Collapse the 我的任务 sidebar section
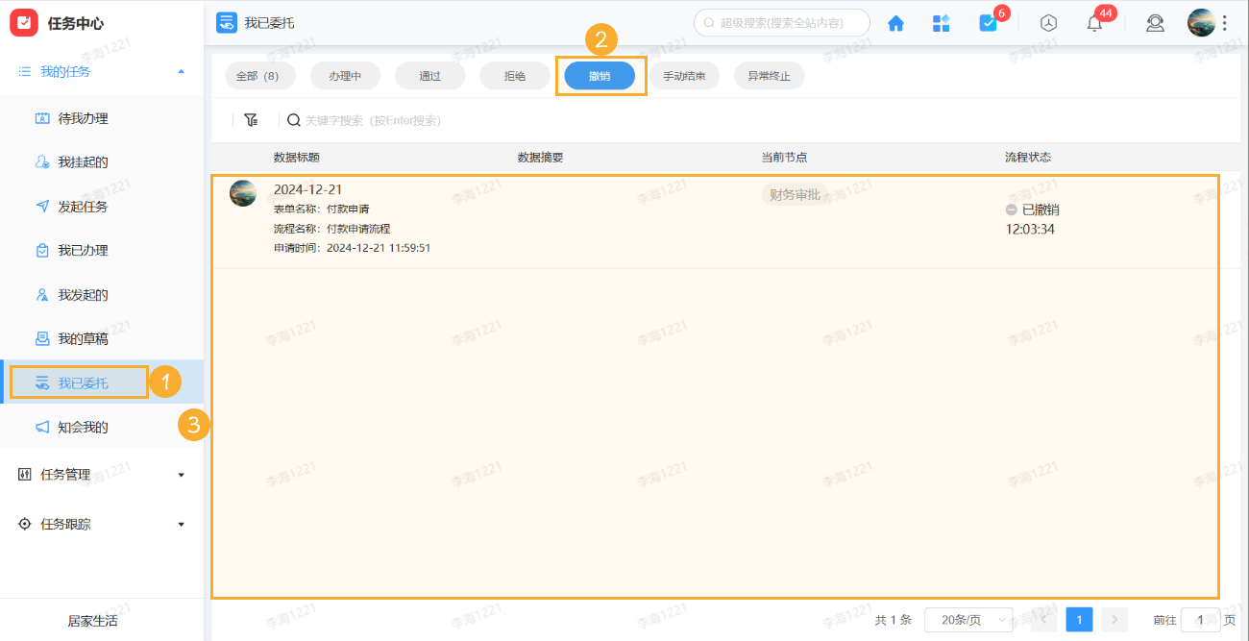 [x=181, y=70]
